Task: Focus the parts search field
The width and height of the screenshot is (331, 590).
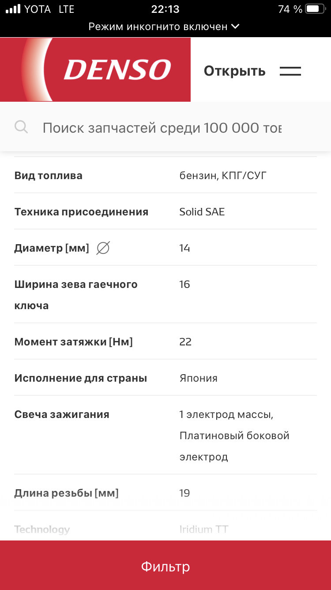Action: (162, 128)
